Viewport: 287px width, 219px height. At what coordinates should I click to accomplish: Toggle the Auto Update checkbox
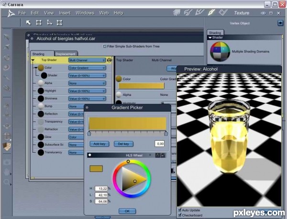coord(180,210)
